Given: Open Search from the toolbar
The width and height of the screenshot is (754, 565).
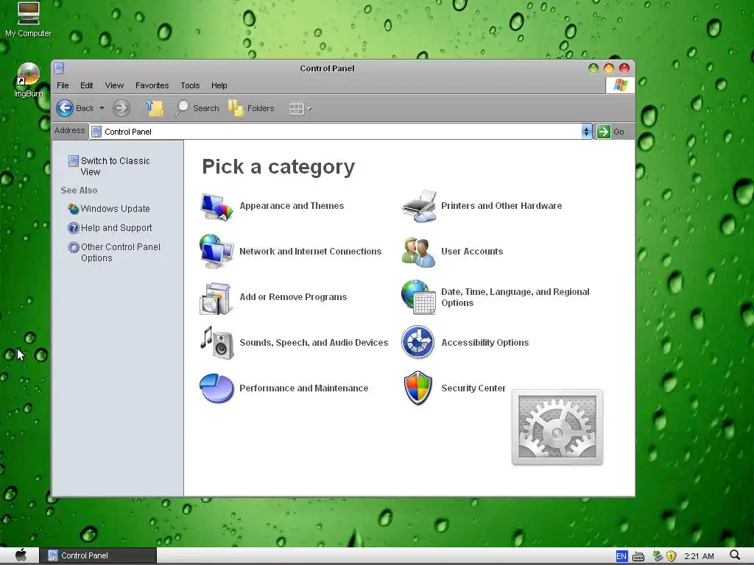Looking at the screenshot, I should click(x=197, y=108).
